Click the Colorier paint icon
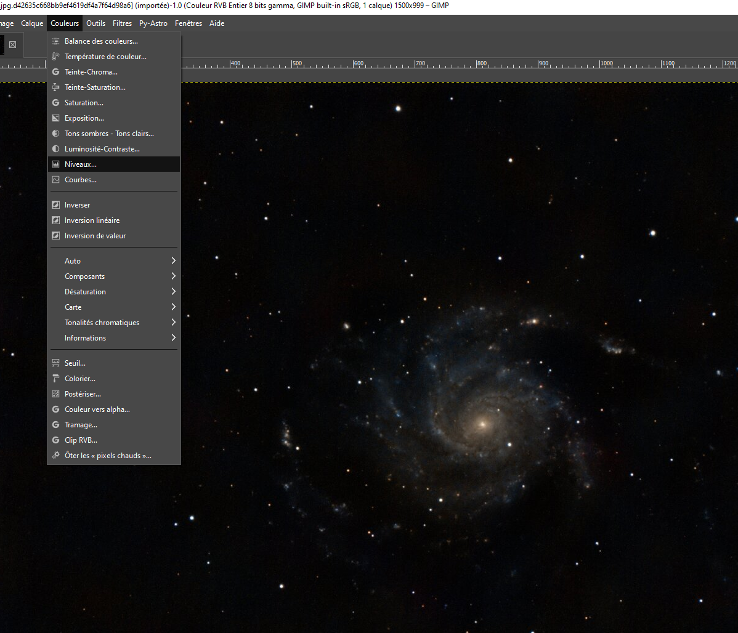738x633 pixels. 56,379
